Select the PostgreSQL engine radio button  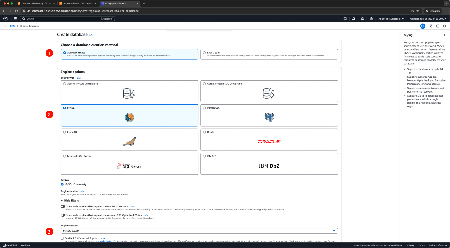[204, 108]
